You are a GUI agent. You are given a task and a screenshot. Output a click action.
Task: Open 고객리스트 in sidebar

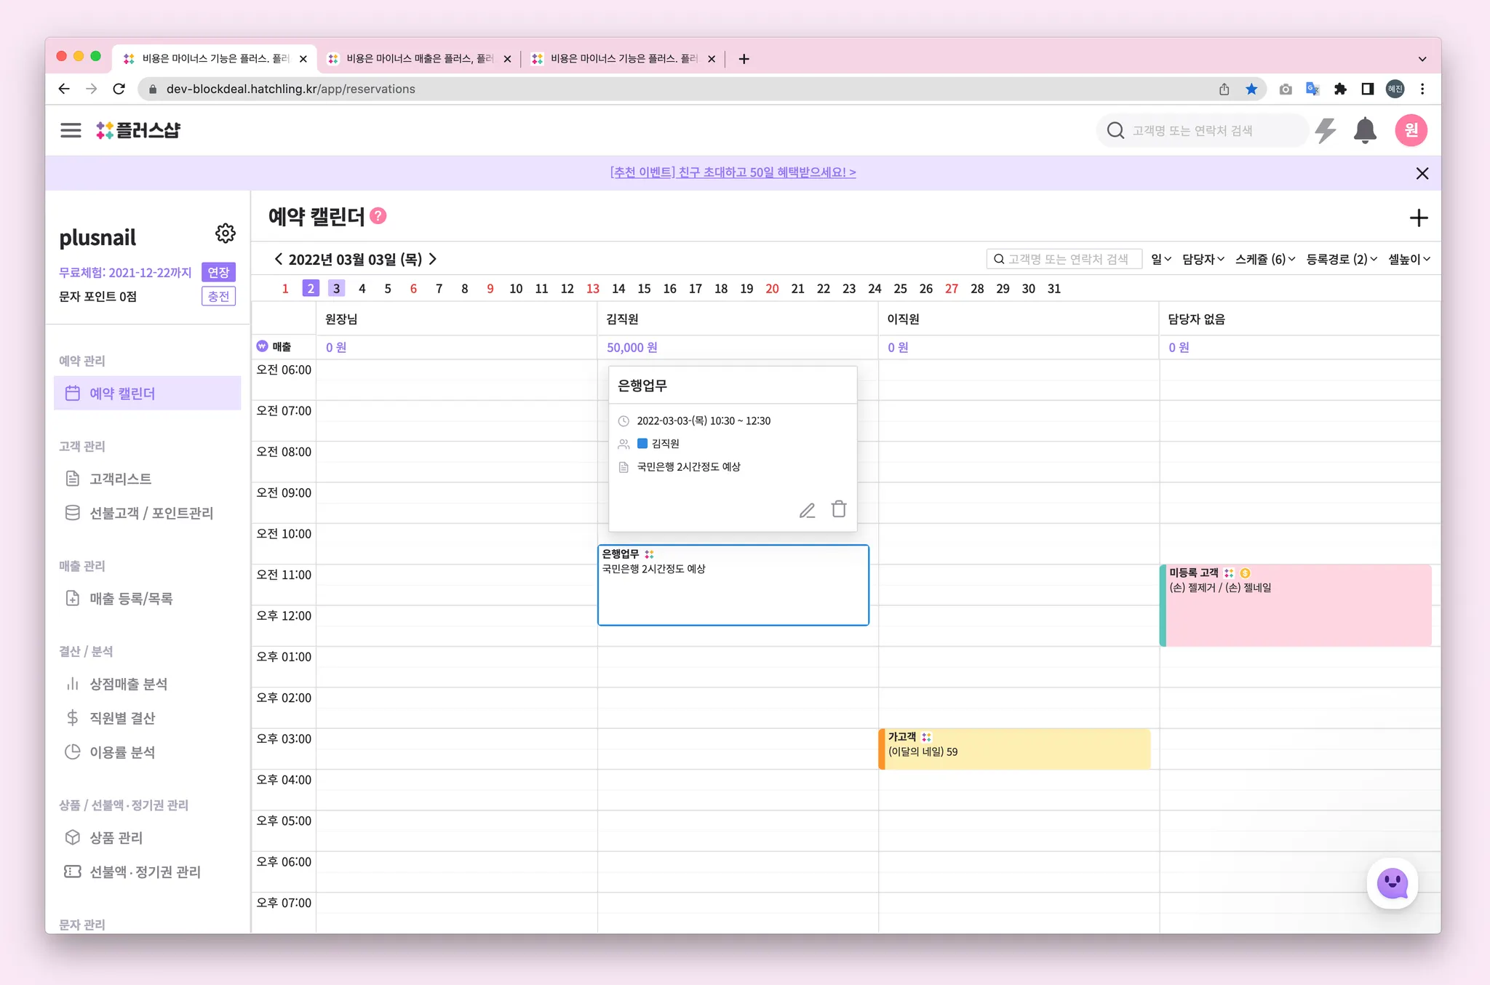[120, 479]
